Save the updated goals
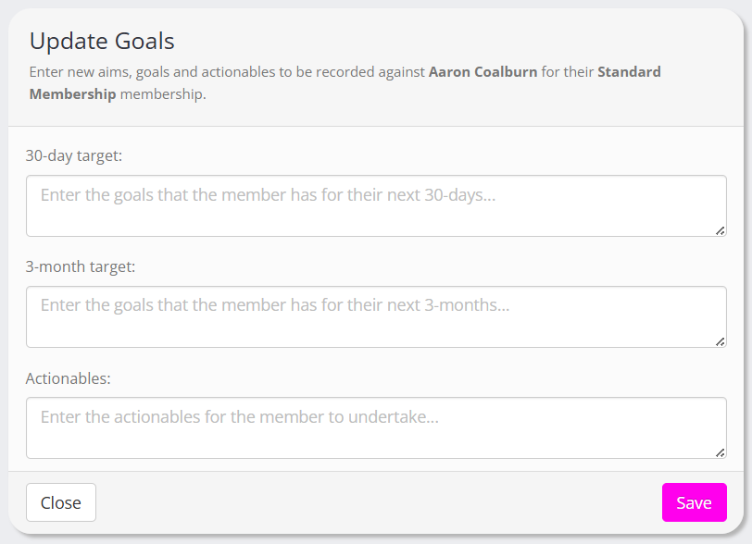Viewport: 752px width, 544px height. coord(694,502)
